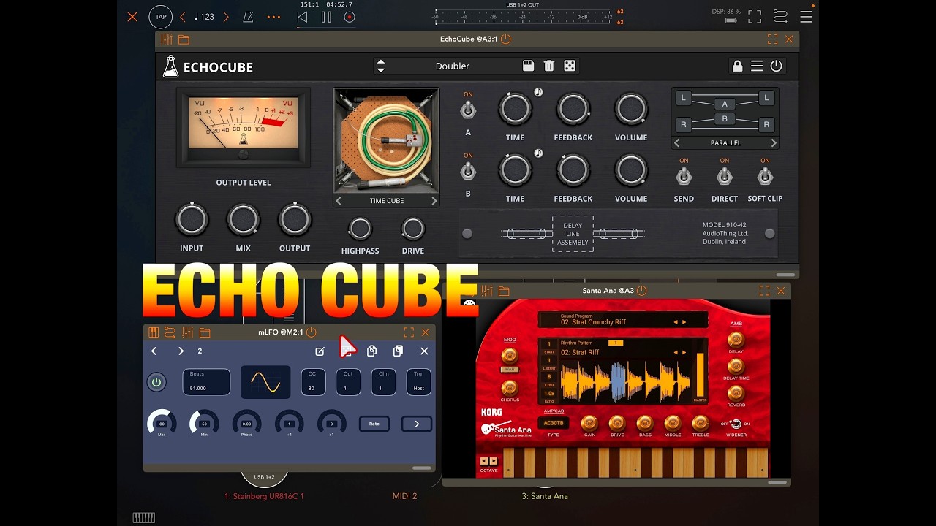
Task: Toggle the SOFT CLIP switch
Action: (x=765, y=176)
